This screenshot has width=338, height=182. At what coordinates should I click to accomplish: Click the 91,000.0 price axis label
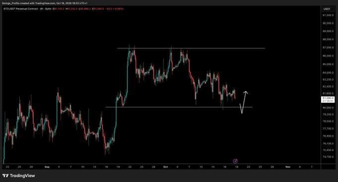pos(328,15)
